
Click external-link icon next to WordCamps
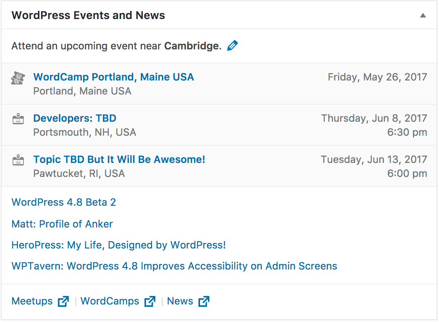(x=150, y=301)
